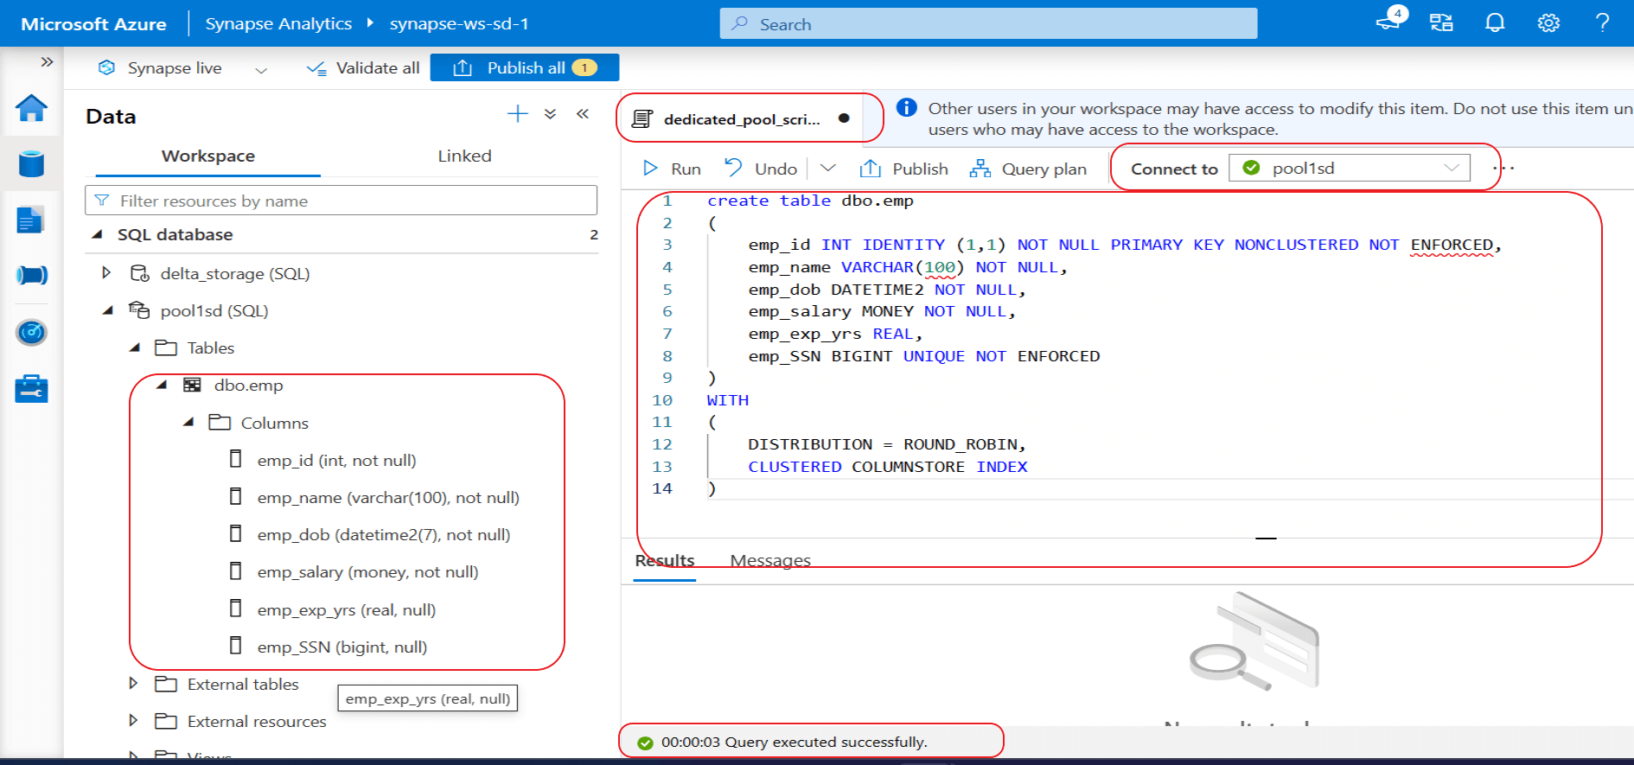Undo the last script change
Image resolution: width=1634 pixels, height=765 pixels.
coord(761,169)
